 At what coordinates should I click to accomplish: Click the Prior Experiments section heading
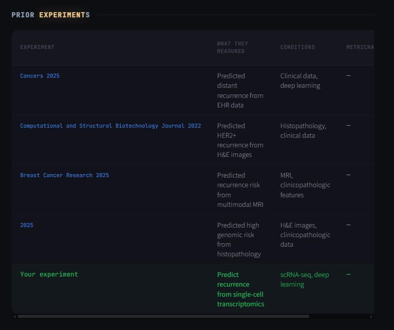(50, 15)
